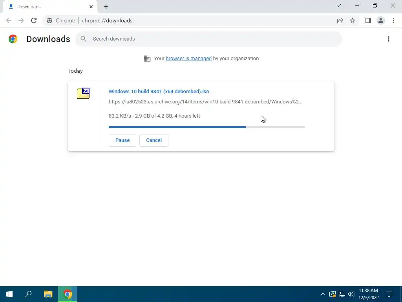Open a new tab

pyautogui.click(x=106, y=7)
